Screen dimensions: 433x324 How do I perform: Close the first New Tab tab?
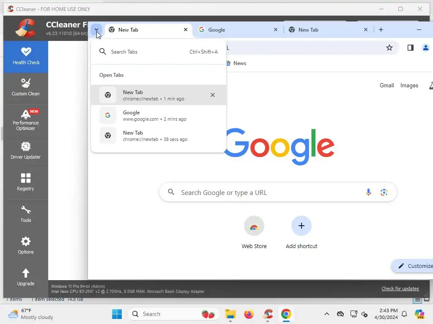pos(186,30)
